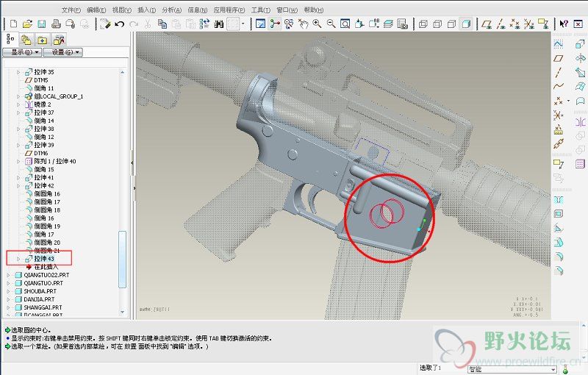Open the 编辑(E) menu
588x375 pixels.
click(96, 10)
